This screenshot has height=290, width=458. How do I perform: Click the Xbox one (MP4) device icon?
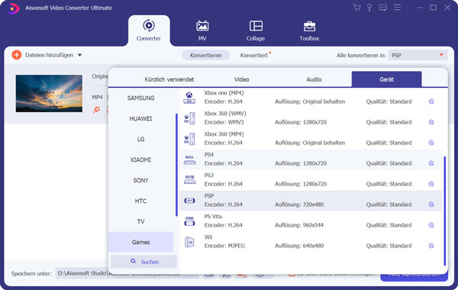189,98
